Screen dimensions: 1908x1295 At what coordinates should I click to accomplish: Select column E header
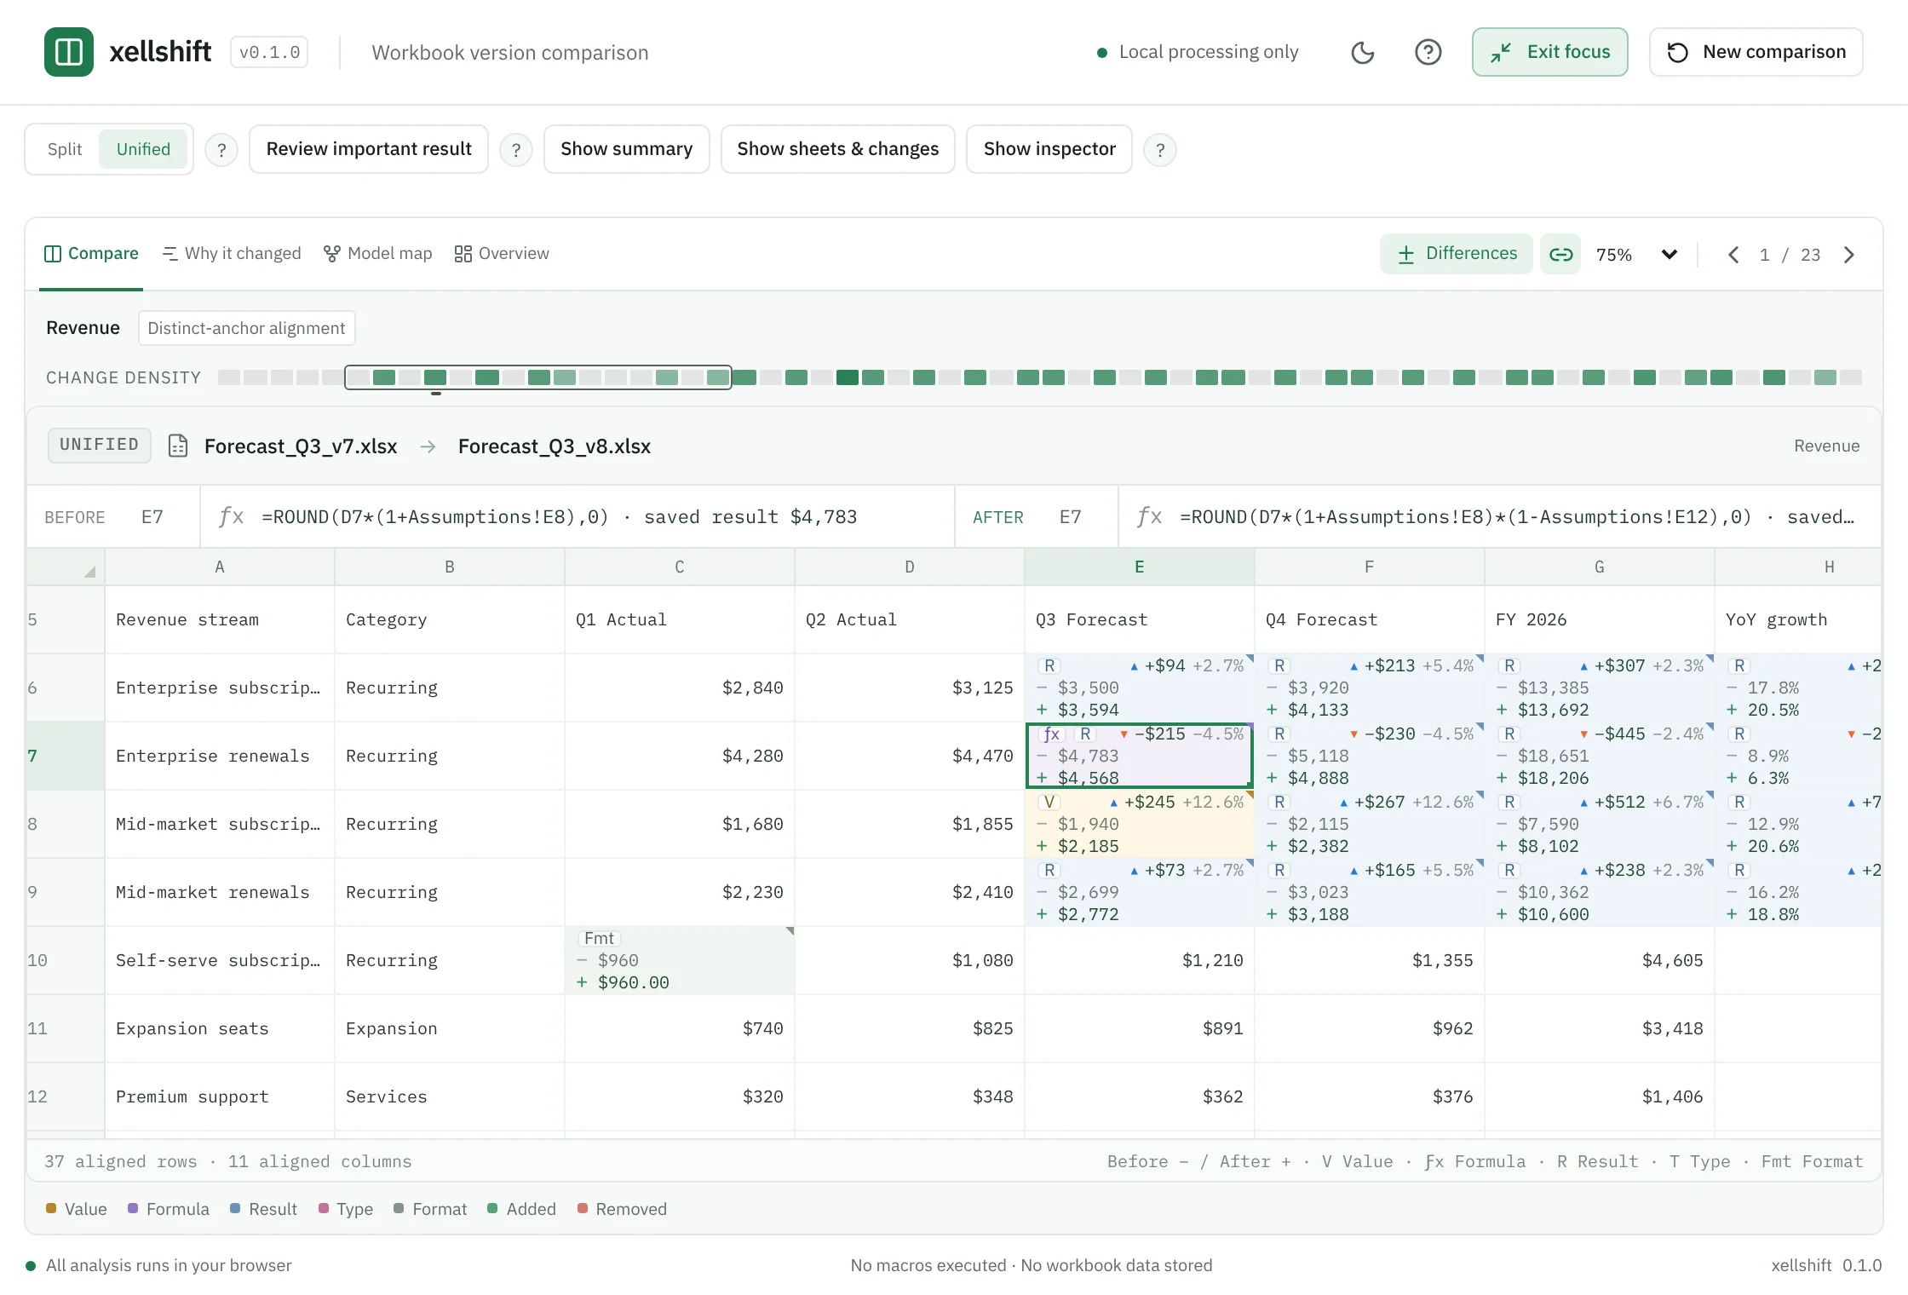pyautogui.click(x=1139, y=567)
